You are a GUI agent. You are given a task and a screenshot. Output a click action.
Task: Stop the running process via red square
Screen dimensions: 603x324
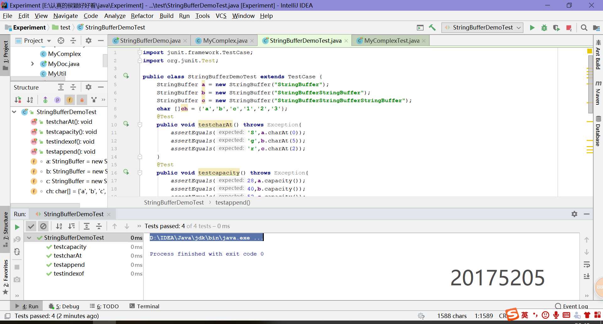click(x=569, y=28)
